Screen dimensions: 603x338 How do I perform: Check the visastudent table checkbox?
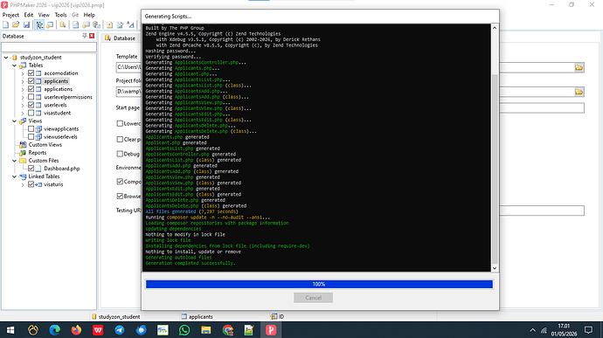click(x=31, y=113)
